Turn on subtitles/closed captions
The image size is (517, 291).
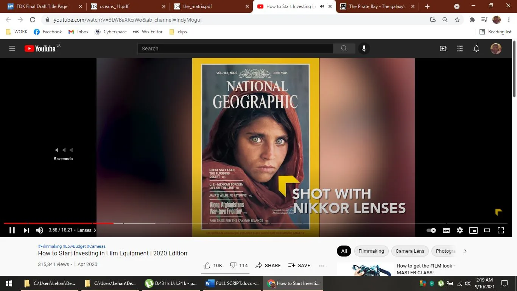446,230
